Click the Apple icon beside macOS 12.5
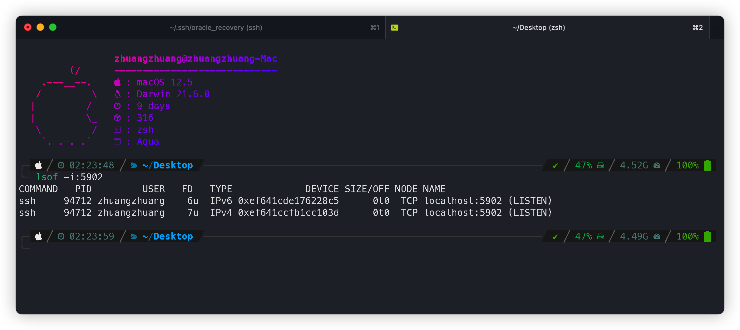The height and width of the screenshot is (330, 740). coord(117,82)
